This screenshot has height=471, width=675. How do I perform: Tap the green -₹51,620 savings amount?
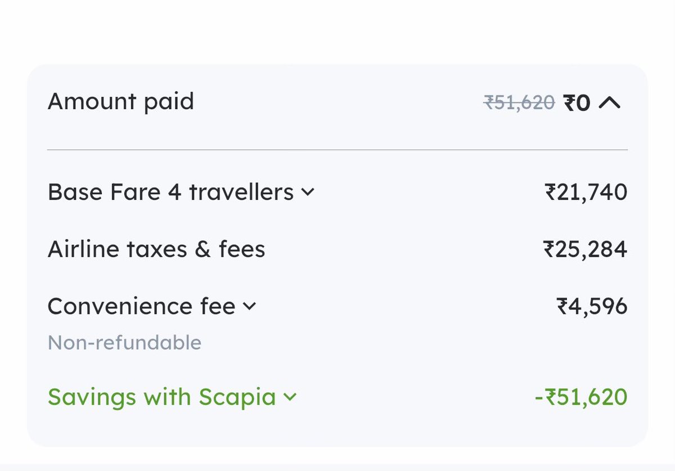point(580,397)
